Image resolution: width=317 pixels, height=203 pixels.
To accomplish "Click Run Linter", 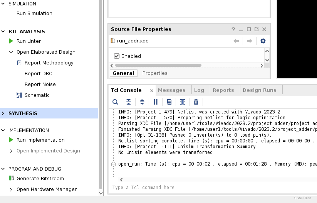I will [x=29, y=41].
